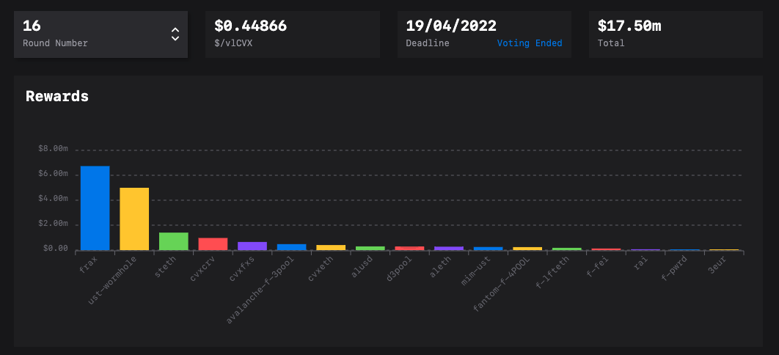The height and width of the screenshot is (355, 779).
Task: Click the yellow ust-wormhole bar
Action: click(x=134, y=219)
